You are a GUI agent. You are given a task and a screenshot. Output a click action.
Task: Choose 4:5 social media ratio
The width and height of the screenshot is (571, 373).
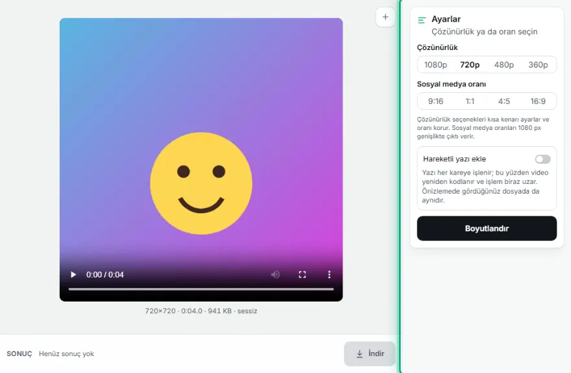tap(504, 101)
